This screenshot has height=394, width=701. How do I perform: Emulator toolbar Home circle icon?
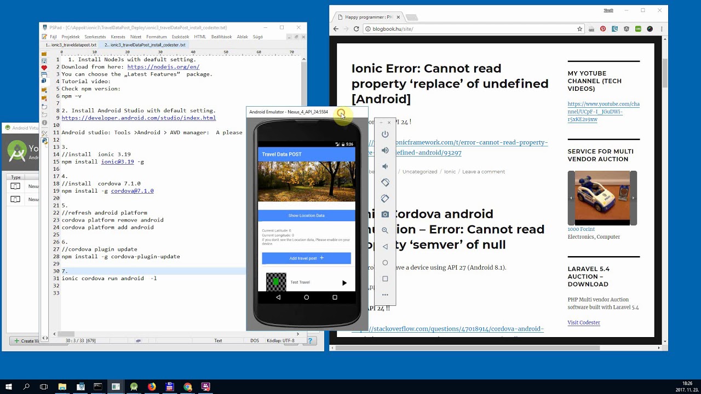point(385,263)
